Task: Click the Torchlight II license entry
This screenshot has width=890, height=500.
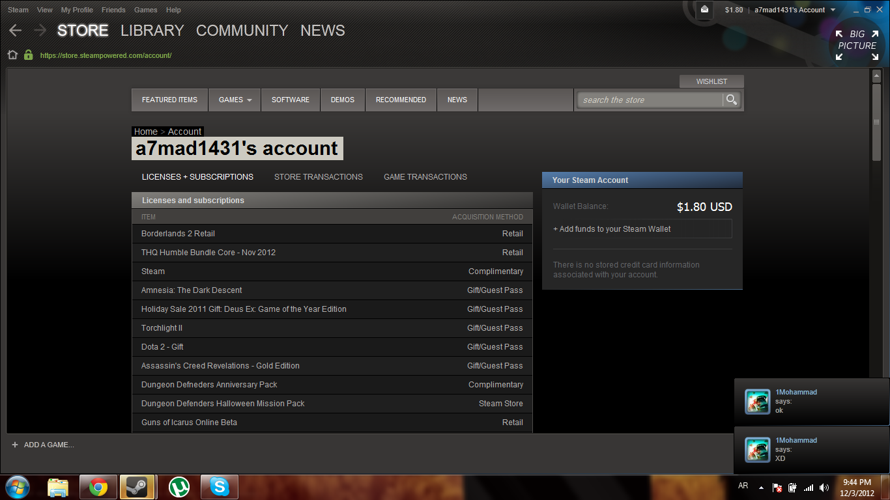Action: 162,328
